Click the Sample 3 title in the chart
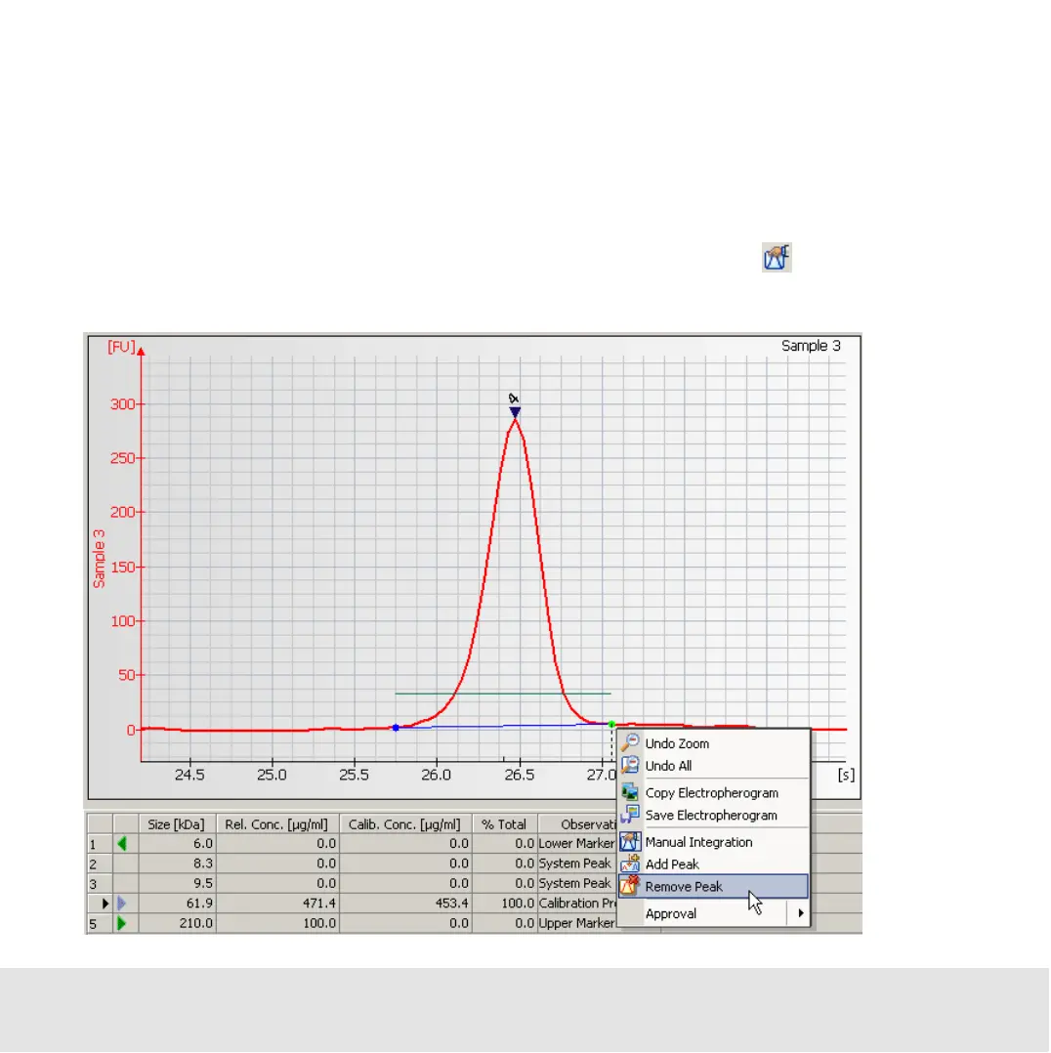 click(811, 346)
